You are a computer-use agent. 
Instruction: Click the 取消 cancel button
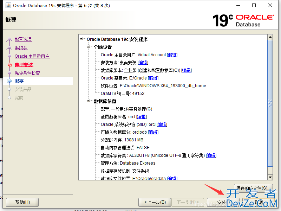click(259, 203)
